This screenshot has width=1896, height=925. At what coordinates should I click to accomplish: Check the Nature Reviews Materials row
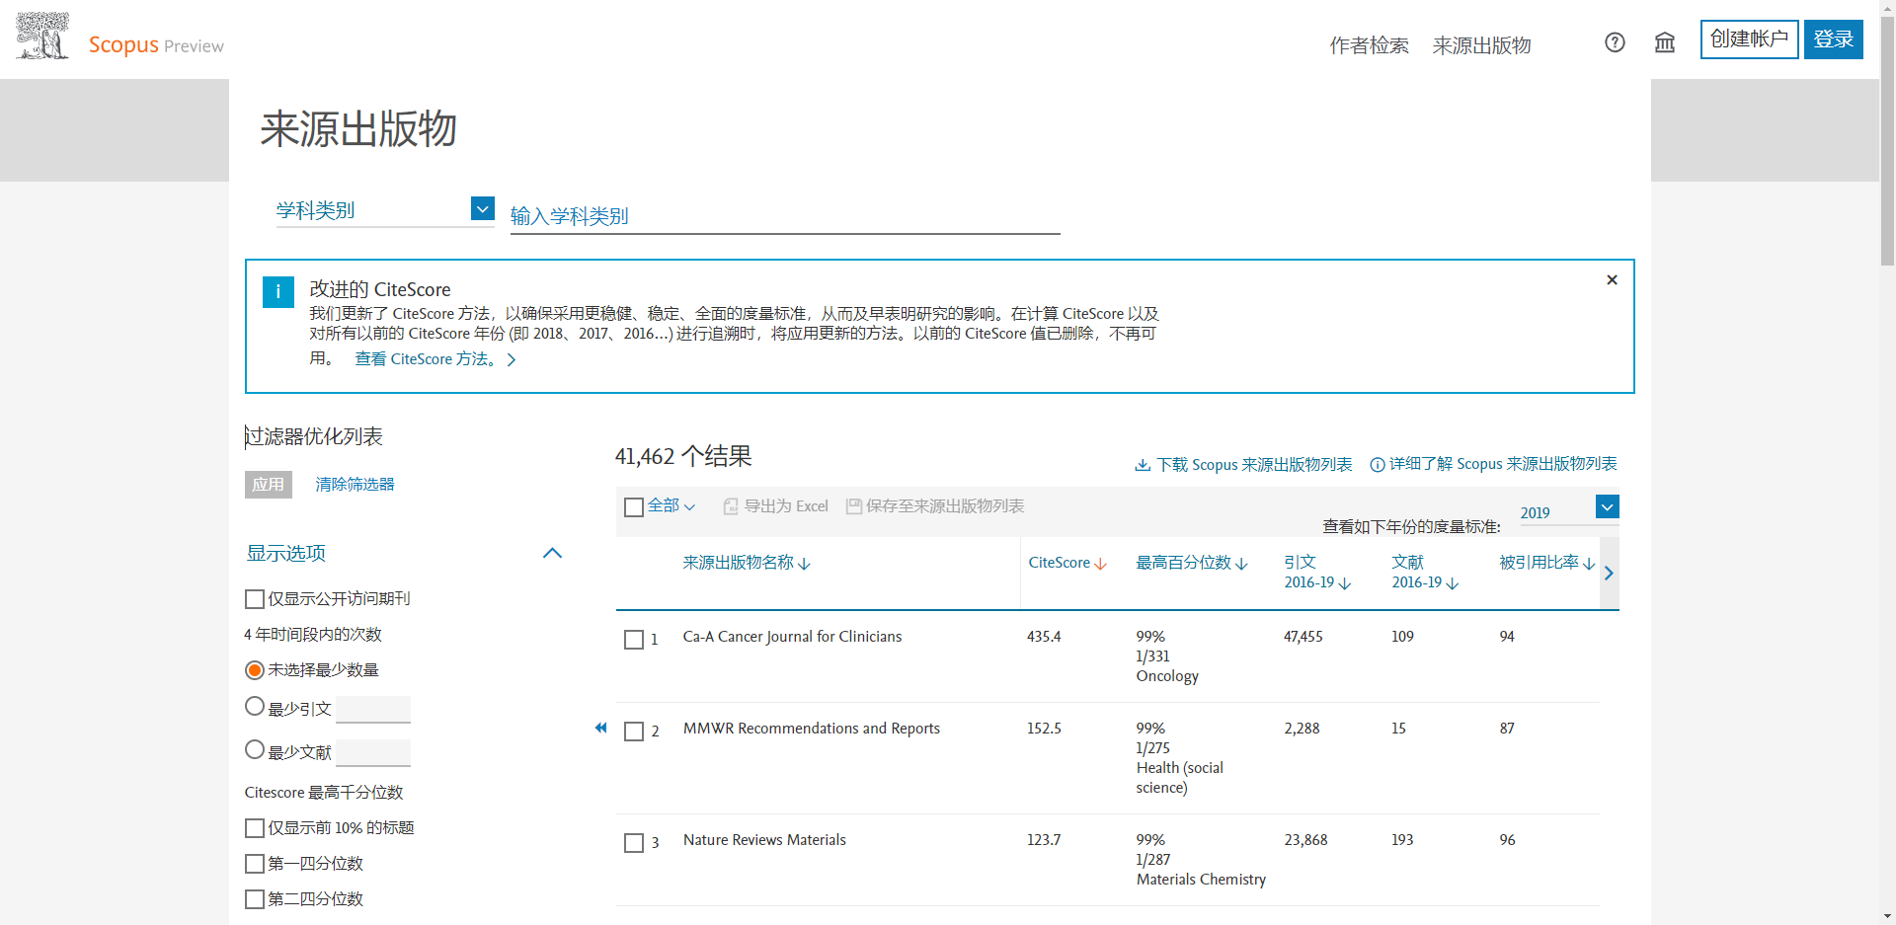[x=634, y=843]
